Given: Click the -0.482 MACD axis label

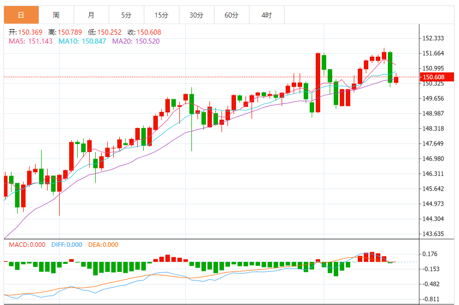Looking at the screenshot, I should [x=430, y=284].
